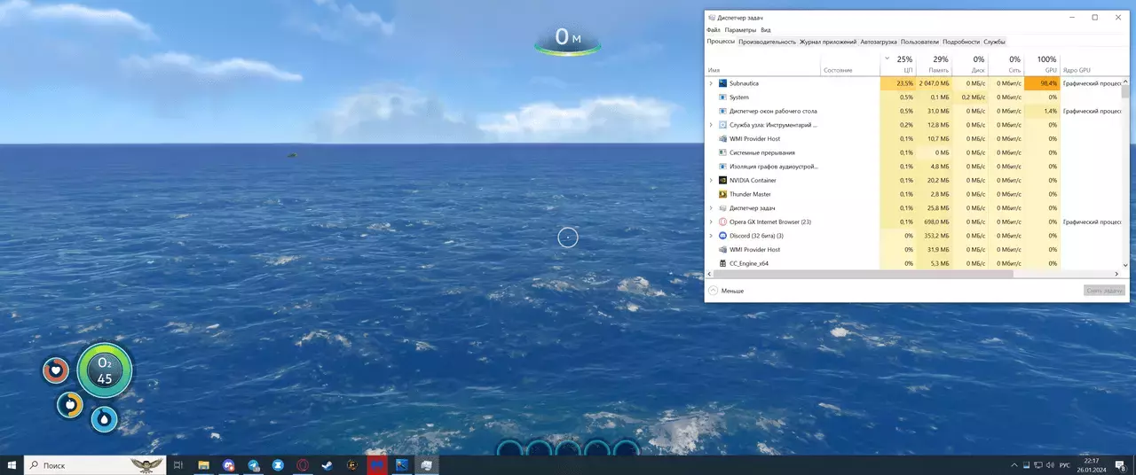This screenshot has height=475, width=1136.
Task: Click the water drop indicator in Subnautica
Action: point(104,419)
